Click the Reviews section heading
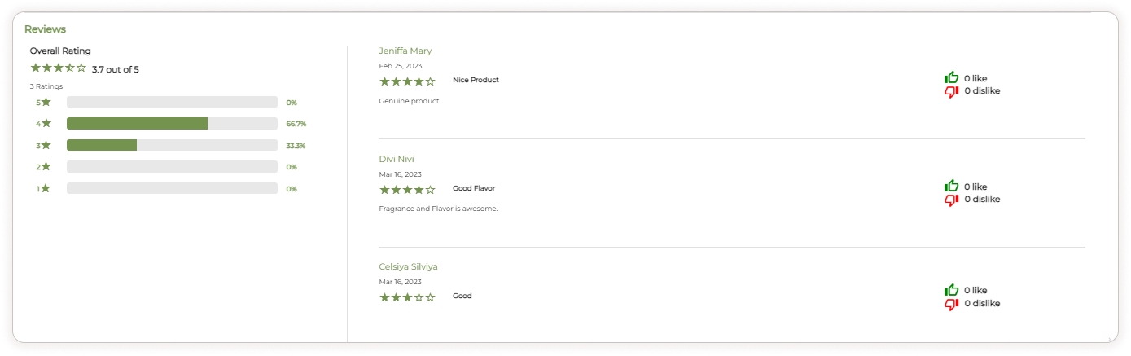The image size is (1131, 356). [x=45, y=29]
